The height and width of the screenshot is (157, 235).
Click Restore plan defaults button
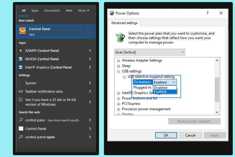click(x=194, y=121)
